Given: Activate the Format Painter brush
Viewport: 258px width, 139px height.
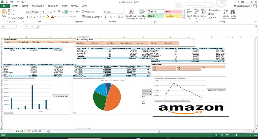Looking at the screenshot, I should click(9, 18).
